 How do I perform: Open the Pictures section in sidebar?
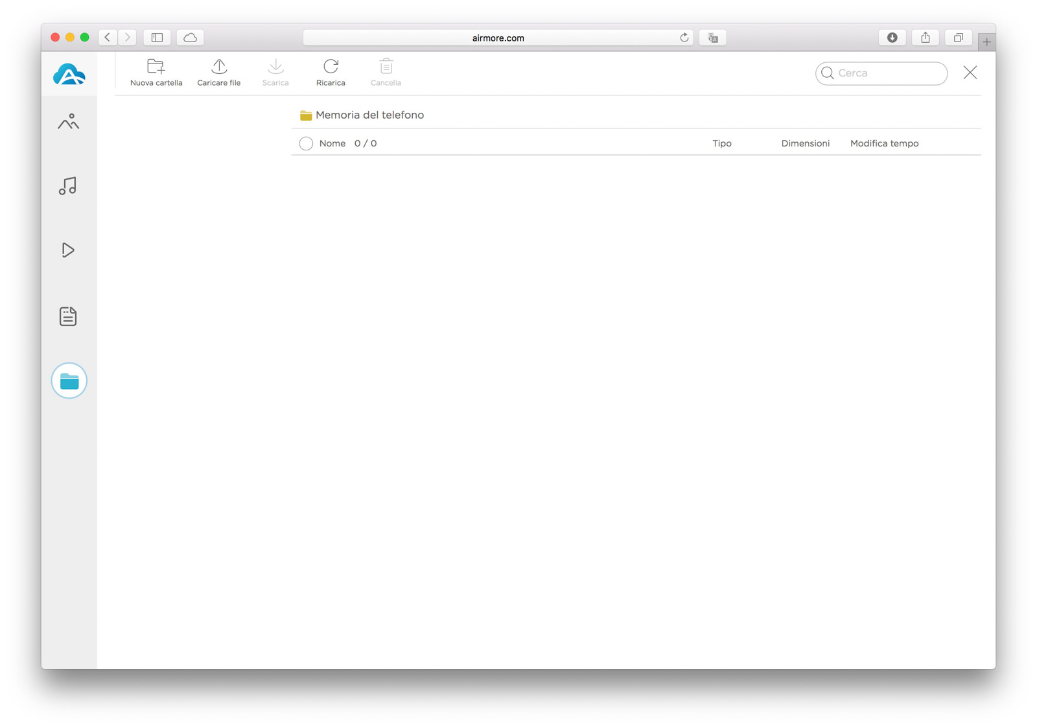pos(68,121)
